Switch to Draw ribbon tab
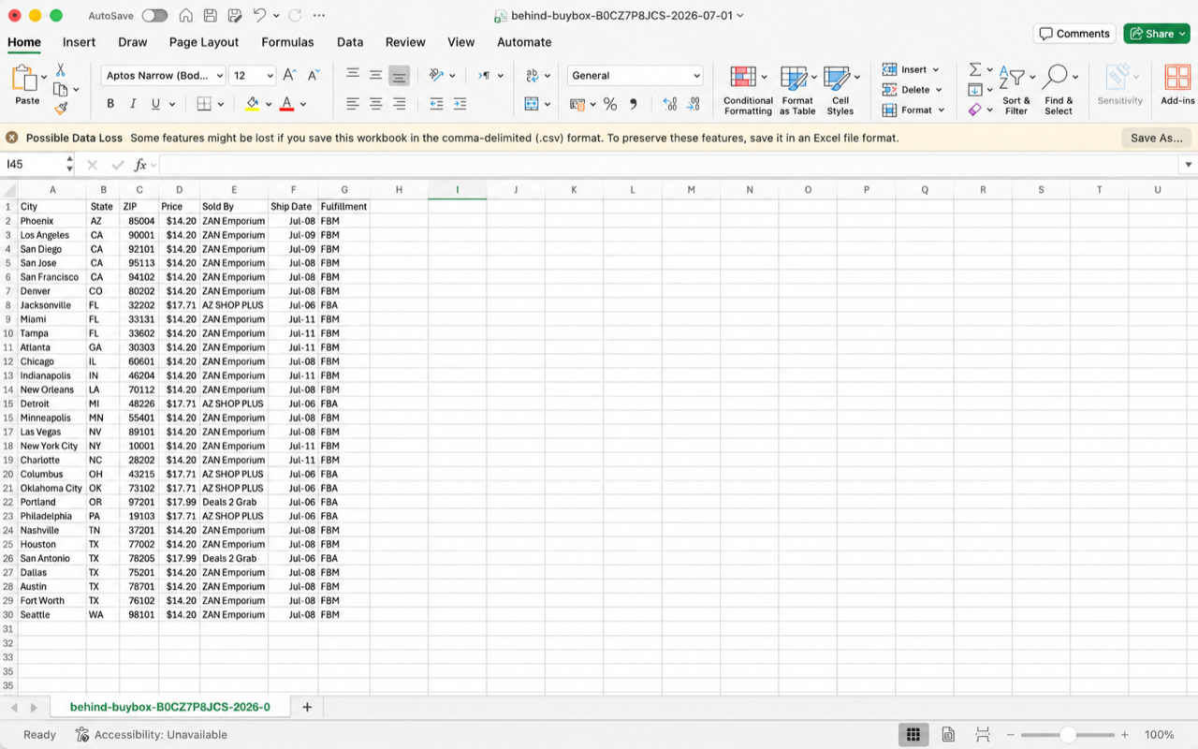 133,42
